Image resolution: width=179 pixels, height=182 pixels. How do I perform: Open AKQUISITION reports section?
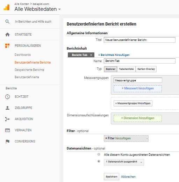[x=24, y=119]
